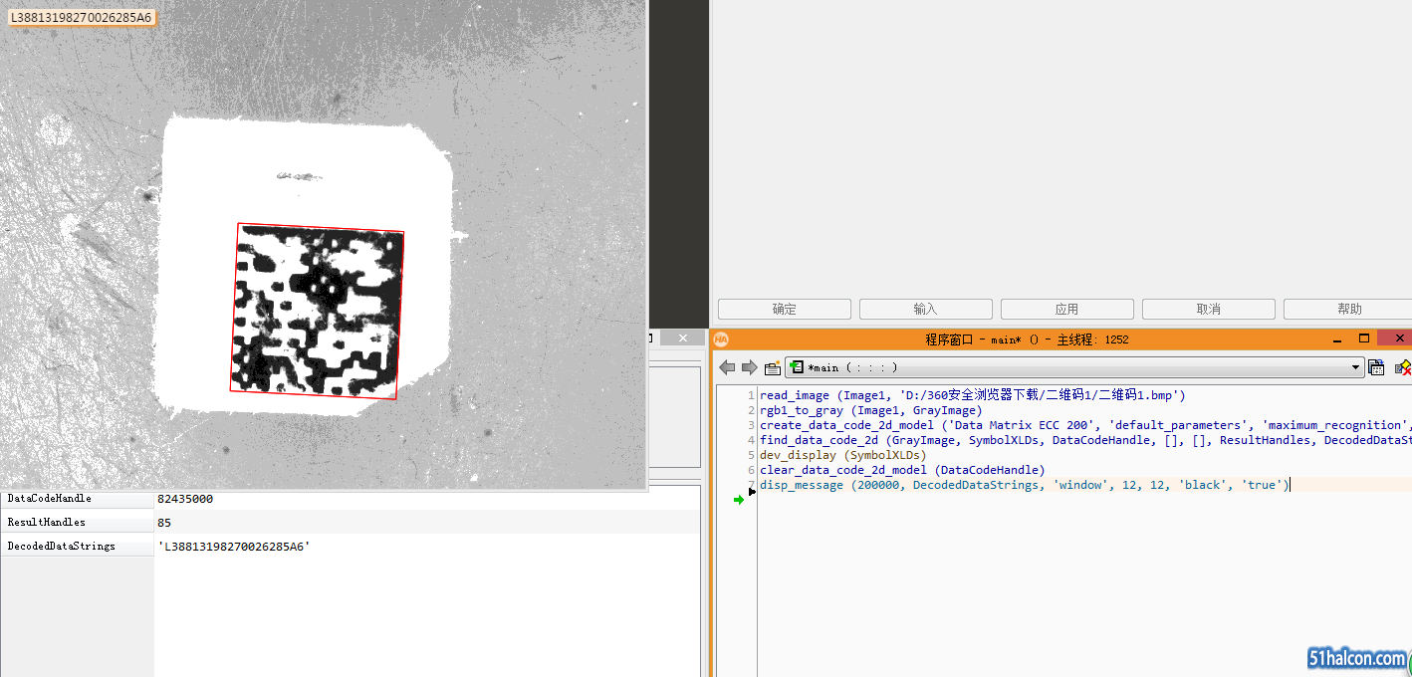This screenshot has width=1412, height=677.
Task: Select the clear_data_code_2d_model code line
Action: point(902,470)
